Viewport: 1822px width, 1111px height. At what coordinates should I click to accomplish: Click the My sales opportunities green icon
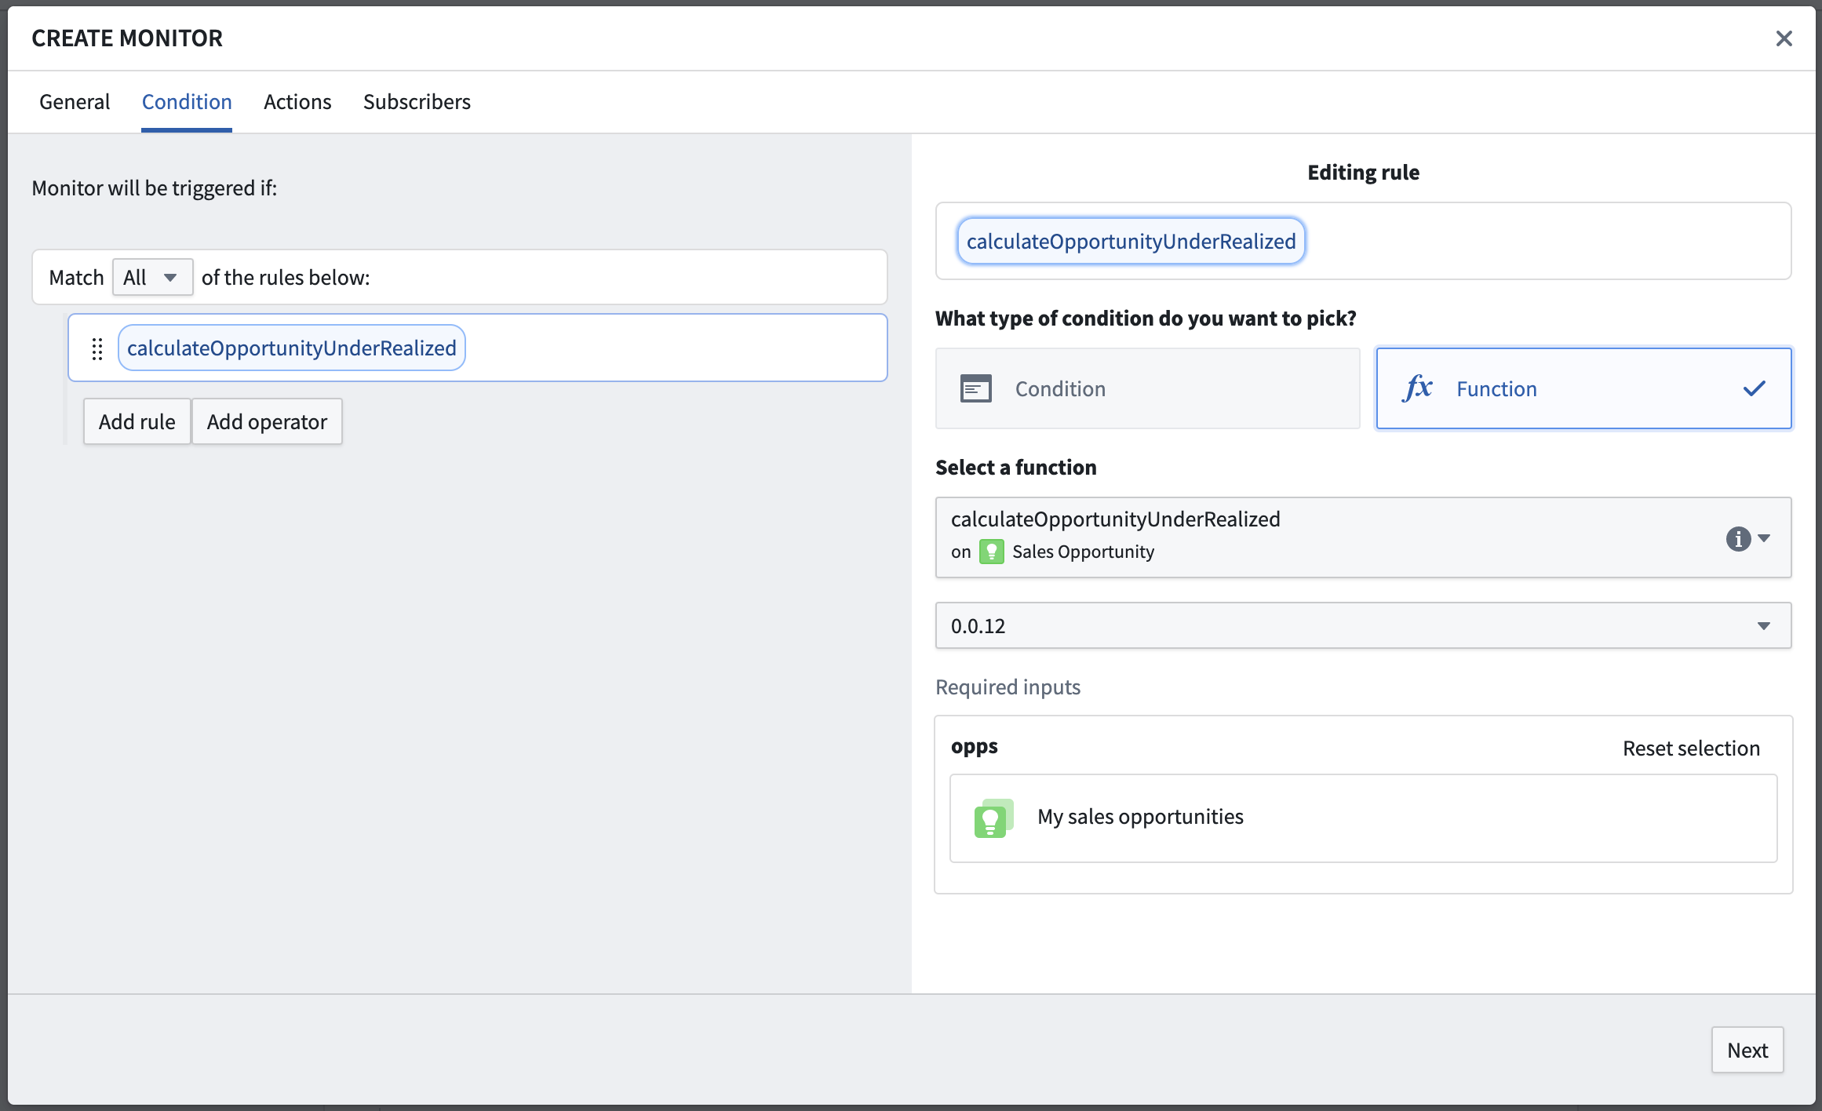tap(993, 818)
